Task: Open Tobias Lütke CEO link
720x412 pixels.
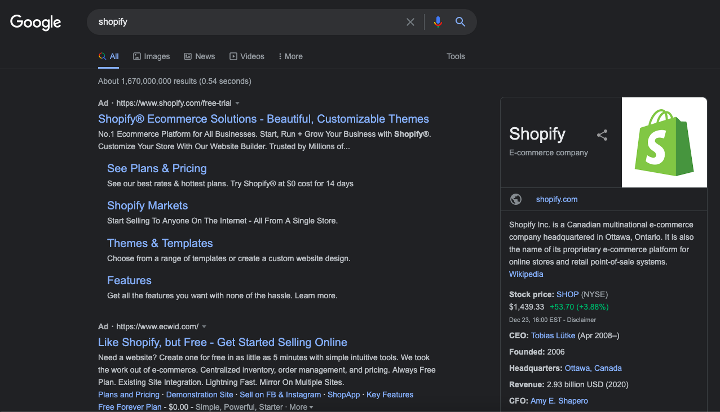Action: 553,335
